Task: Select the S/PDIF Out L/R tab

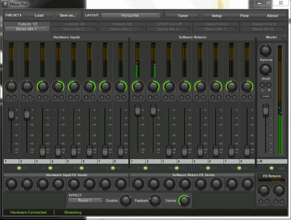Action: (169, 24)
